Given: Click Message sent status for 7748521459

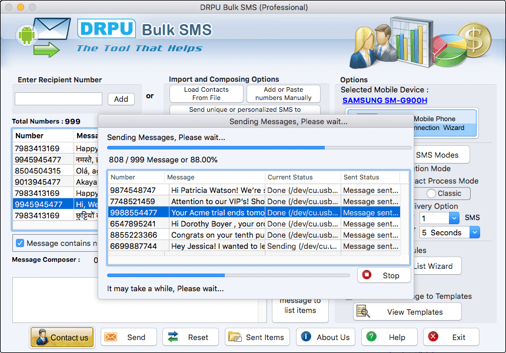Looking at the screenshot, I should pyautogui.click(x=371, y=201).
